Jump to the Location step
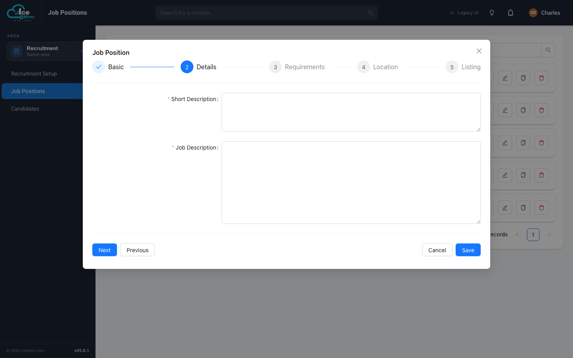This screenshot has width=573, height=358. [x=378, y=67]
